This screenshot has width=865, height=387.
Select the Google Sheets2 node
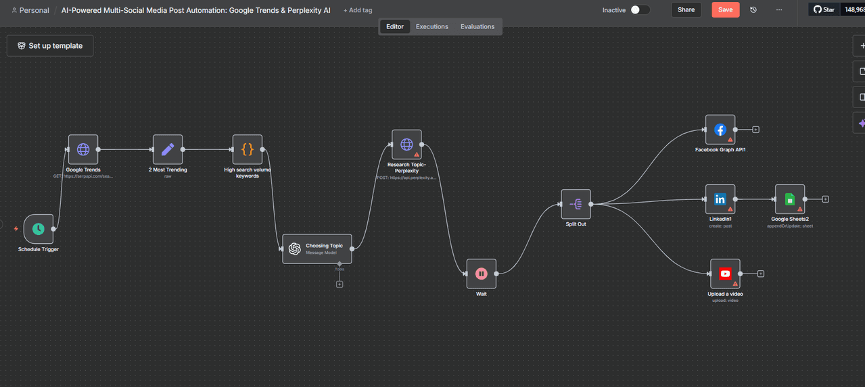789,199
